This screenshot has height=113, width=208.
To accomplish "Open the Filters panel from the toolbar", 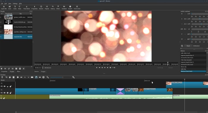I will tap(58, 7).
